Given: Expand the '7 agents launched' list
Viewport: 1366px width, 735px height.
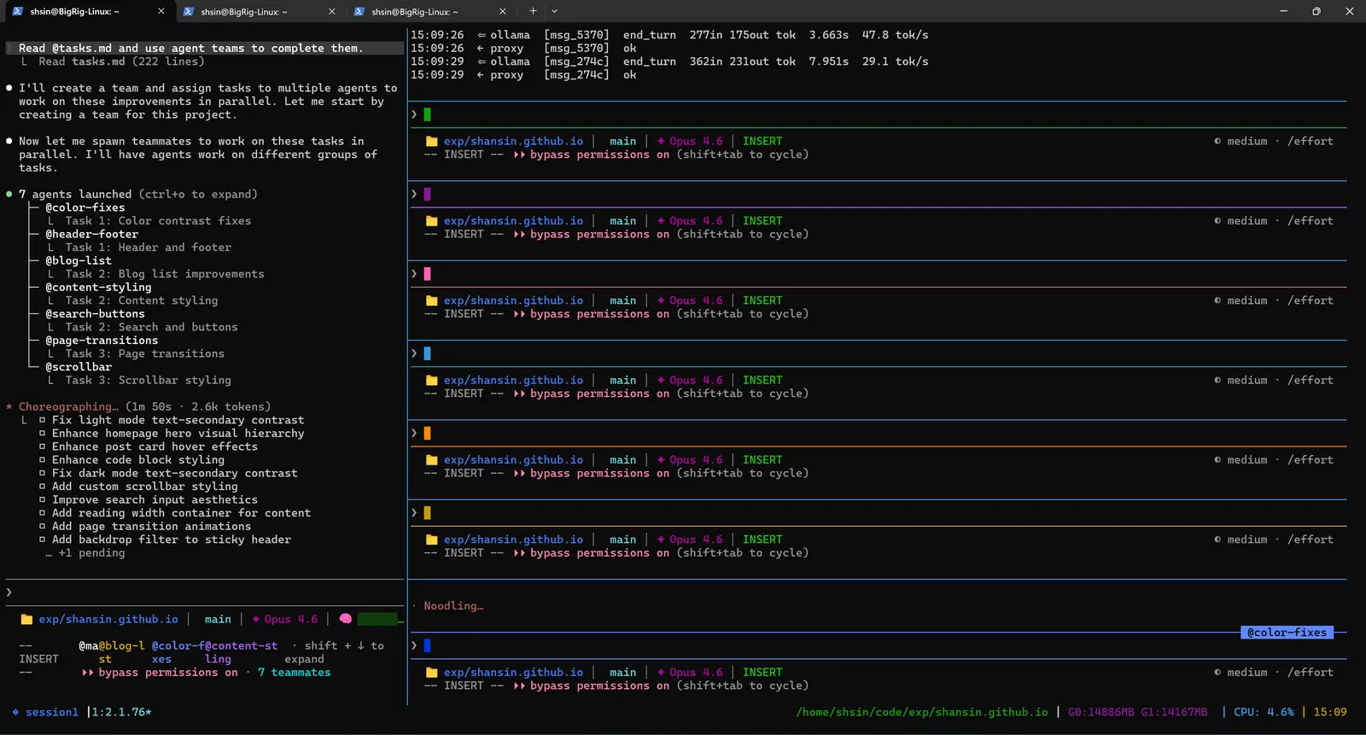Looking at the screenshot, I should coord(138,195).
